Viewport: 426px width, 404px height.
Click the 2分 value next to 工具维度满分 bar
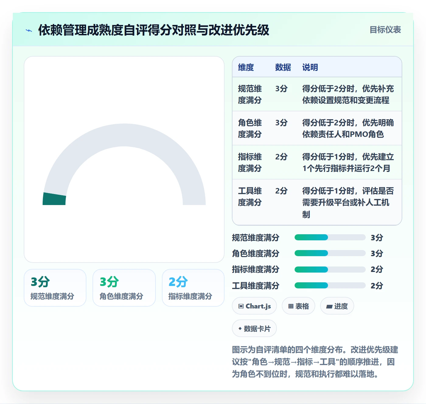(x=377, y=286)
